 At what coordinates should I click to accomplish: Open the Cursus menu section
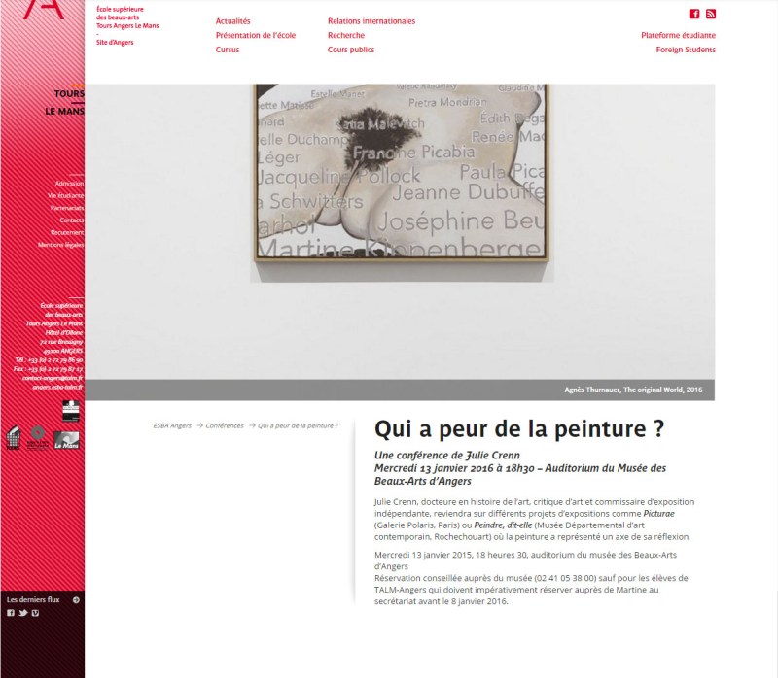point(230,50)
